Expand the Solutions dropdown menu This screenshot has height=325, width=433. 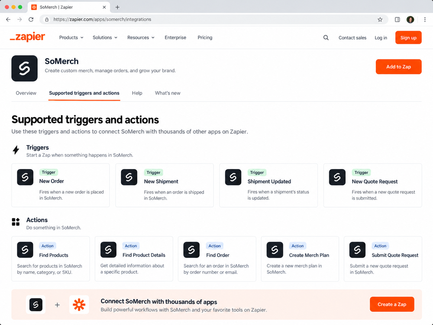[105, 38]
